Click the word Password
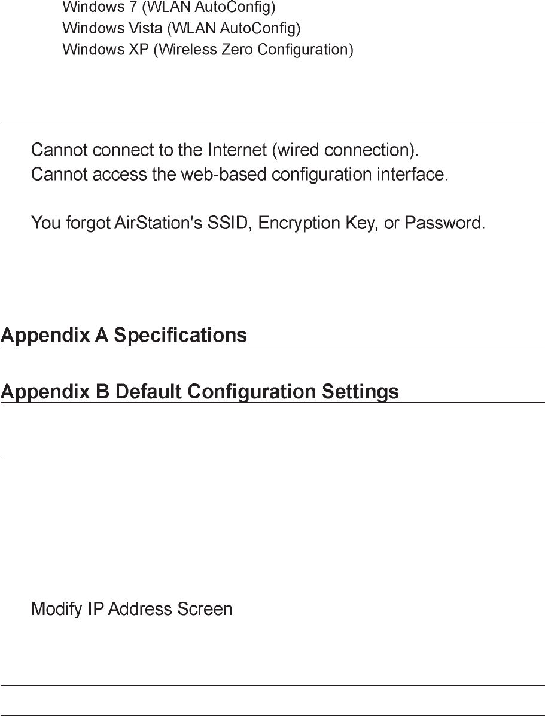The image size is (545, 716). [x=445, y=223]
